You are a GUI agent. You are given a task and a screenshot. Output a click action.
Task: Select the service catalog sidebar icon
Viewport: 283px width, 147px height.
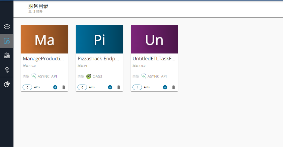point(7,41)
